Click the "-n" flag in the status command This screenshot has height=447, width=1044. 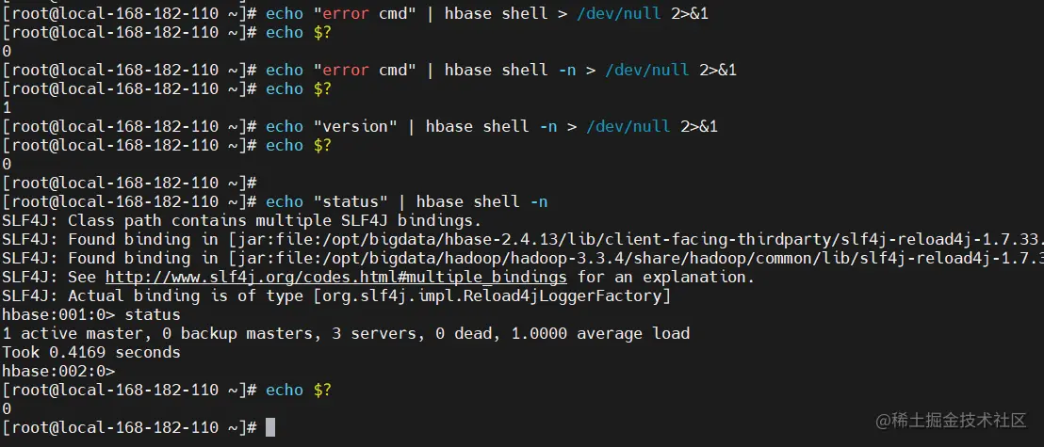538,201
